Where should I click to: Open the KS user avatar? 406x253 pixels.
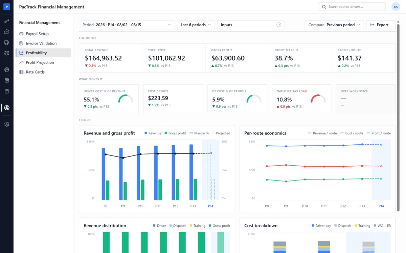coord(396,7)
